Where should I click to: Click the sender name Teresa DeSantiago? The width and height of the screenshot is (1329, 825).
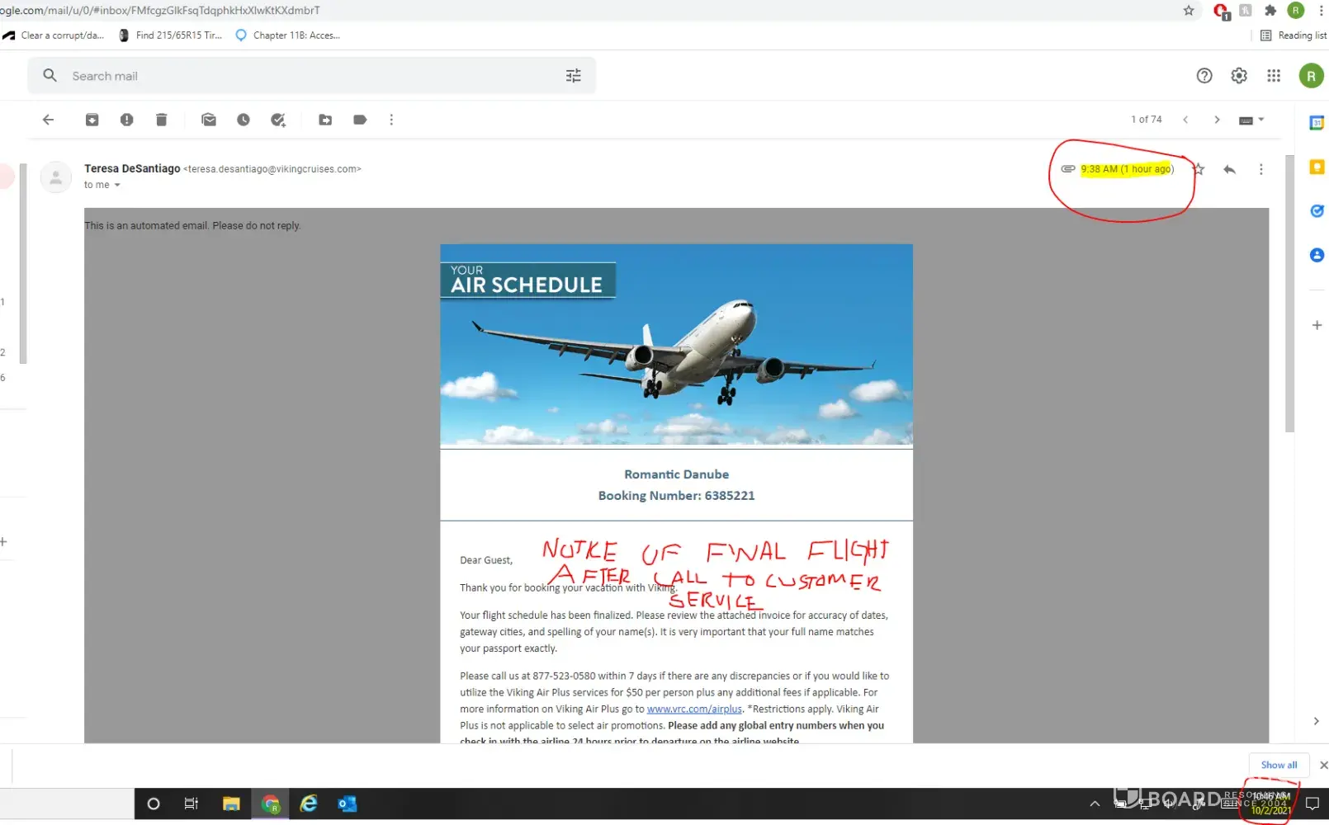coord(132,168)
